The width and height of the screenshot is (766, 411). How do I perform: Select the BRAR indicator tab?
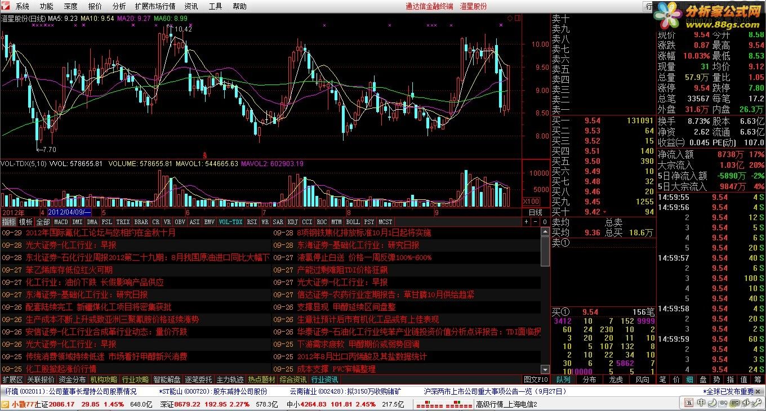click(x=141, y=222)
